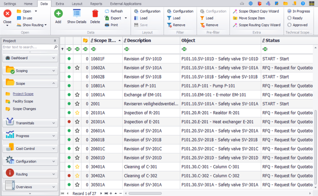Select the Approved radio button

[x=289, y=25]
